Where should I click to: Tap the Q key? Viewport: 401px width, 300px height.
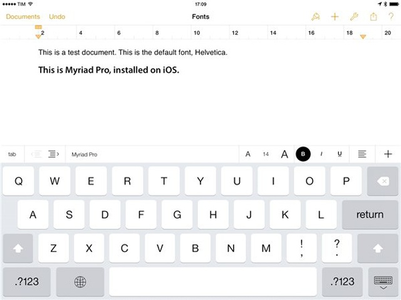[18, 181]
